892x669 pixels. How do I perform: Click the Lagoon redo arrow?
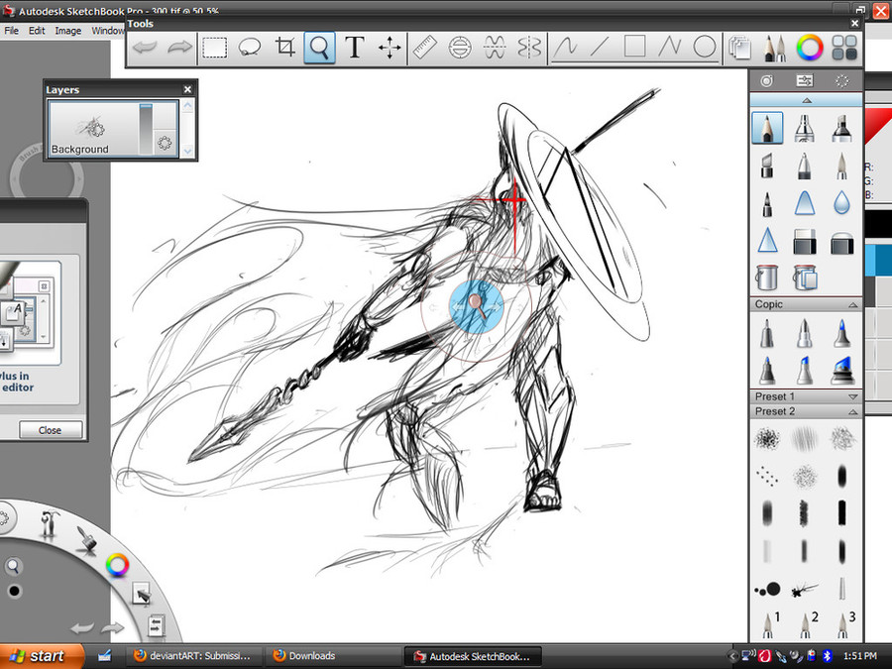coord(111,628)
